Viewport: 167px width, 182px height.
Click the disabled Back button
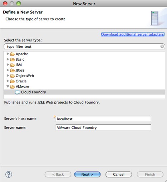[58, 174]
